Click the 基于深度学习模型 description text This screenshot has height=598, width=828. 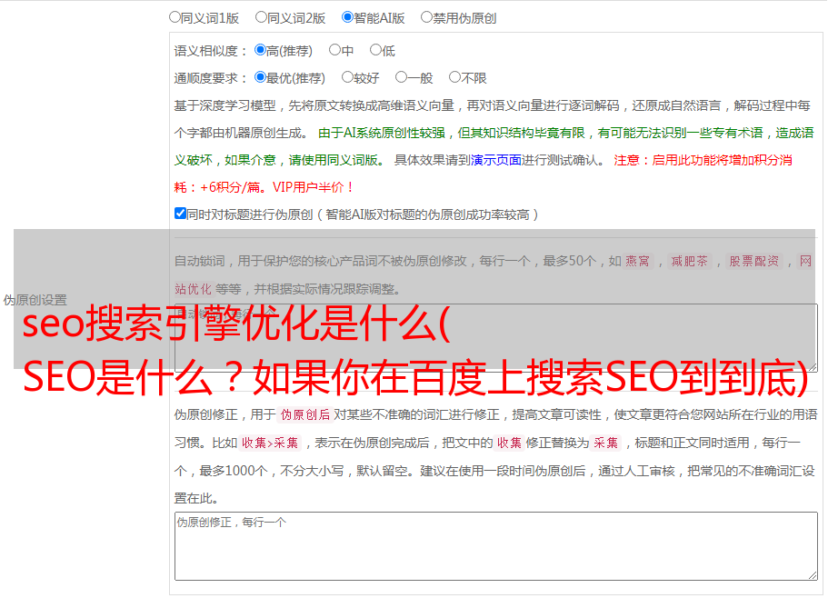[x=225, y=105]
